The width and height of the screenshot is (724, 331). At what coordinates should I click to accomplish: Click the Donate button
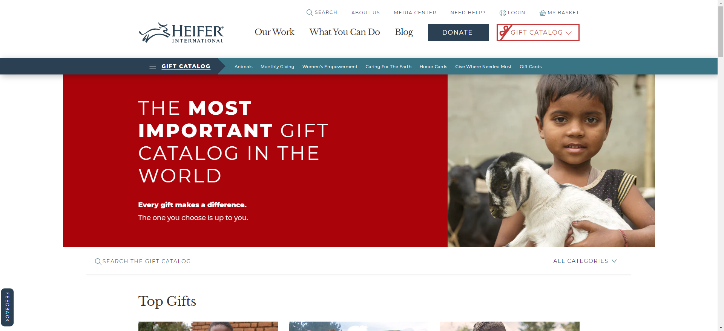point(459,33)
